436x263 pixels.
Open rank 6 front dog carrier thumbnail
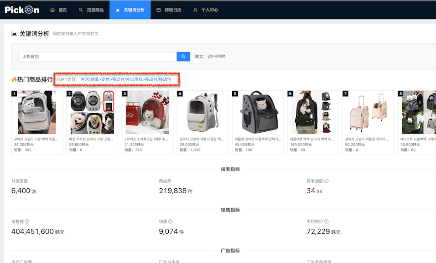point(313,112)
